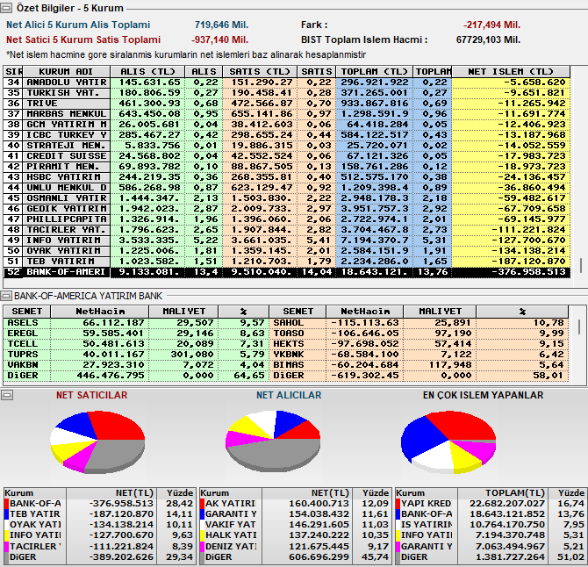Select VAKIF YAT row in net buyers legend

tap(295, 525)
